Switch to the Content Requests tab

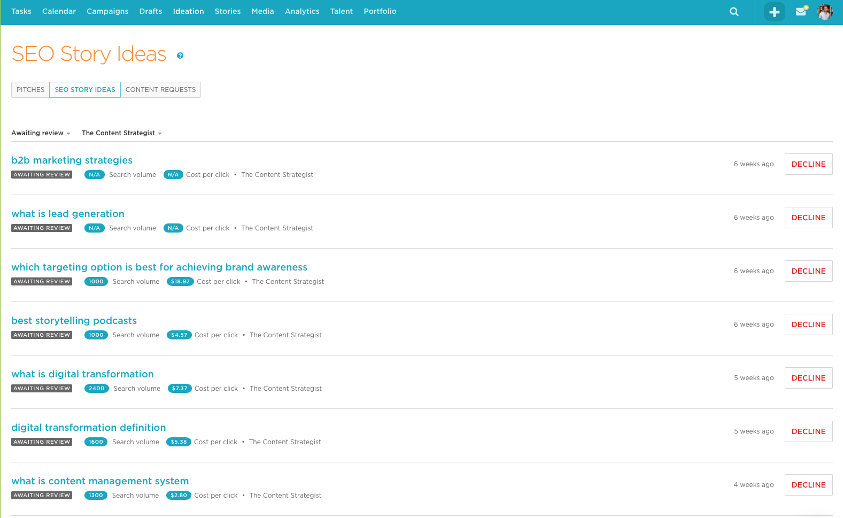(x=160, y=90)
